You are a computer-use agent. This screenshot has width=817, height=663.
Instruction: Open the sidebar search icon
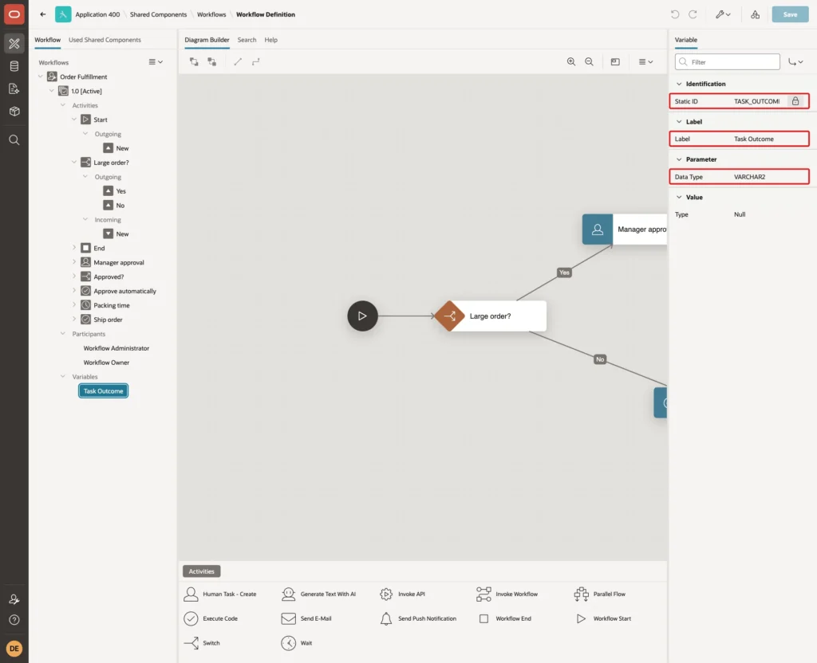(14, 140)
